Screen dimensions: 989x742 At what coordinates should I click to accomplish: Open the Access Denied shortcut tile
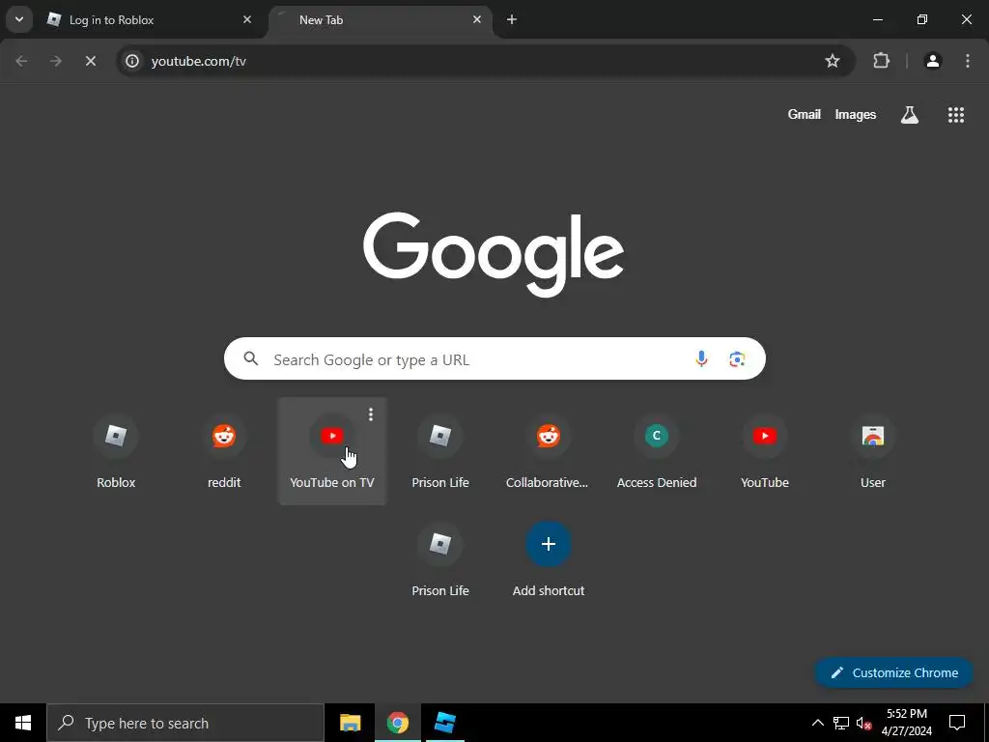(x=657, y=451)
